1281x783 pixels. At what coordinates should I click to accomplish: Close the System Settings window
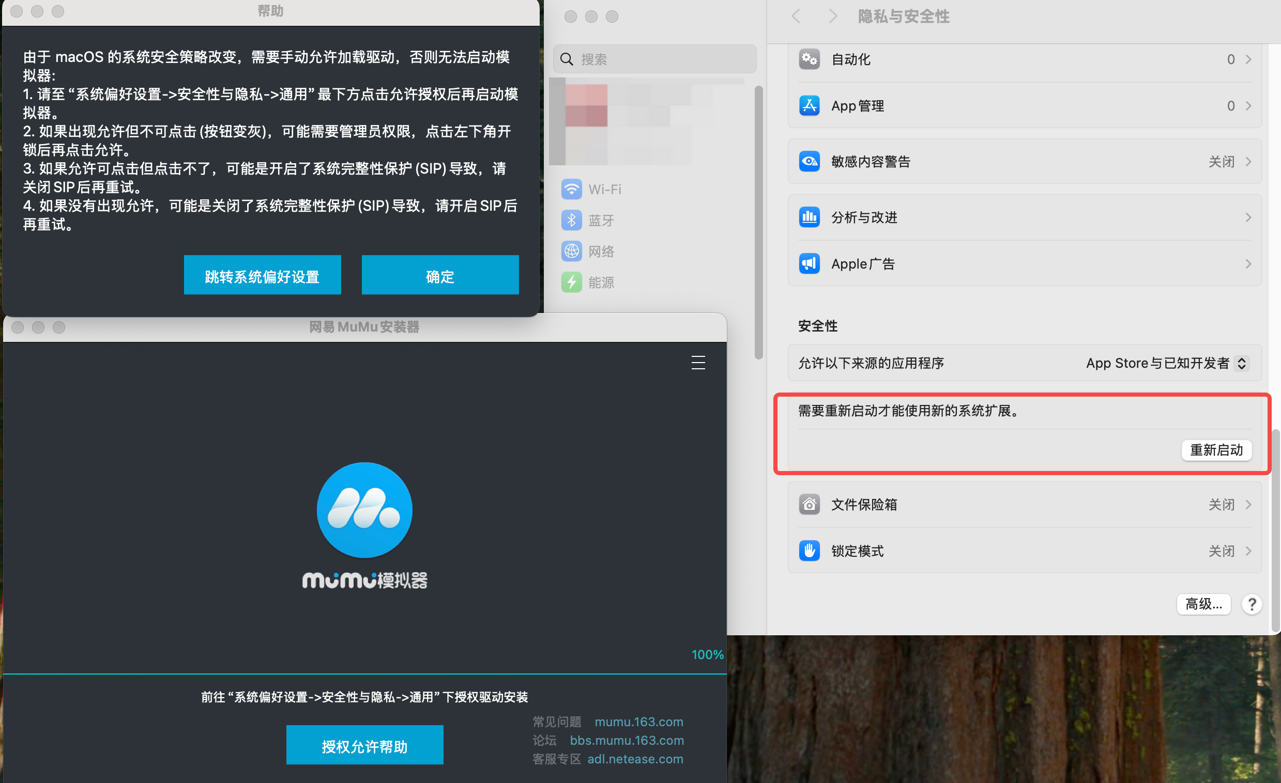coord(570,16)
